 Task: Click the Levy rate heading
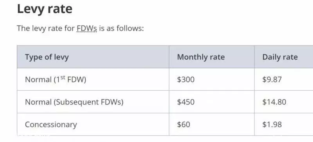[45, 9]
